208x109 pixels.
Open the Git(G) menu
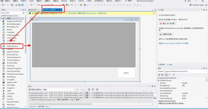coord(31,1)
